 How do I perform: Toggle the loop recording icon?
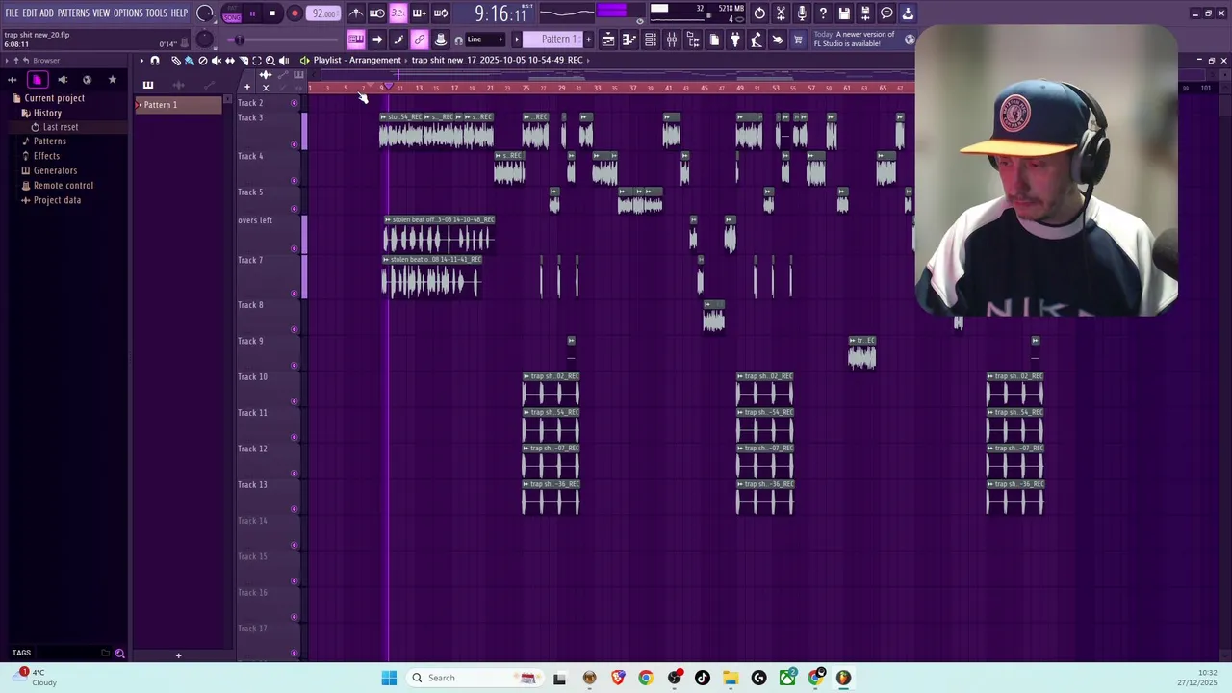pyautogui.click(x=440, y=13)
